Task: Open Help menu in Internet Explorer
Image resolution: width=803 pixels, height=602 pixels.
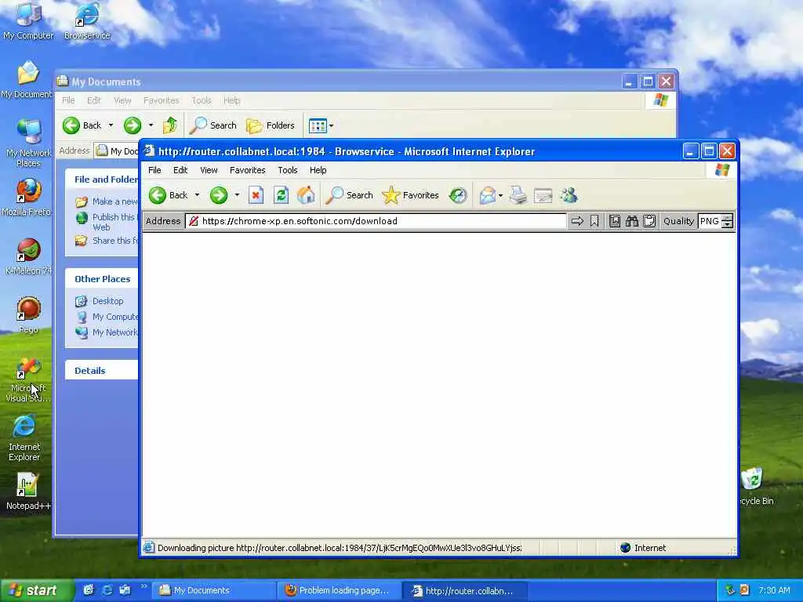Action: [x=318, y=170]
